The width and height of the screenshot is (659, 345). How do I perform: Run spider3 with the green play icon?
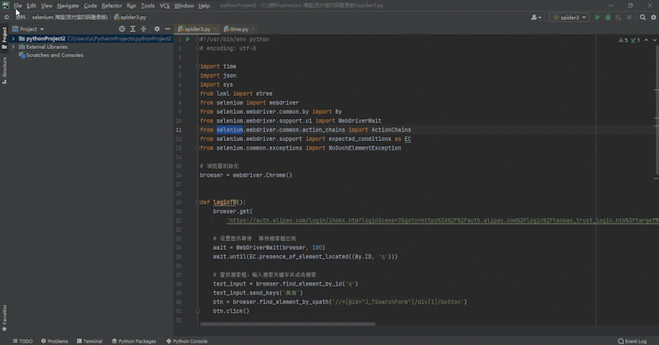coord(597,18)
